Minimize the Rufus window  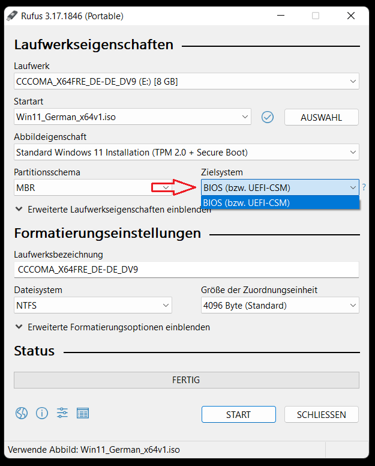click(x=281, y=16)
